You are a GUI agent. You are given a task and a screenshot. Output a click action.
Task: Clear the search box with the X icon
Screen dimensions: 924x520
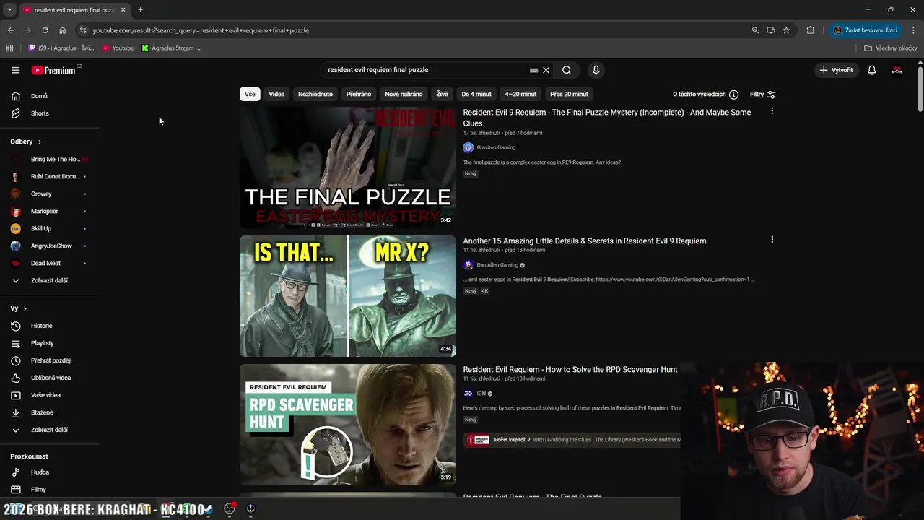[546, 70]
